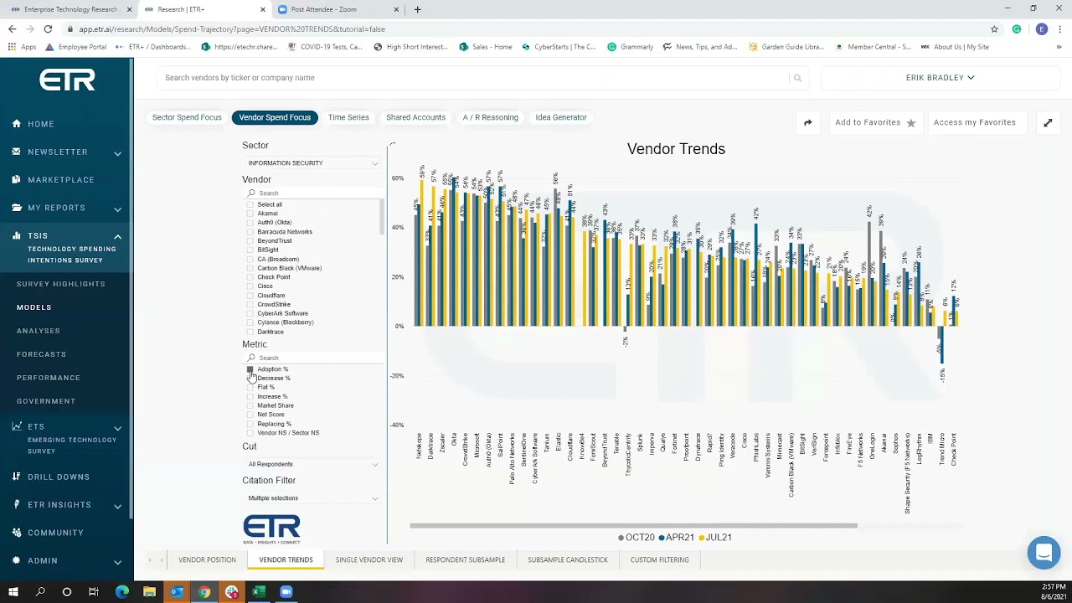Toggle the APR21 legend series
This screenshot has height=603, width=1072.
click(677, 538)
